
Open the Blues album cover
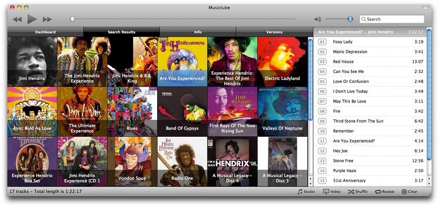132,112
